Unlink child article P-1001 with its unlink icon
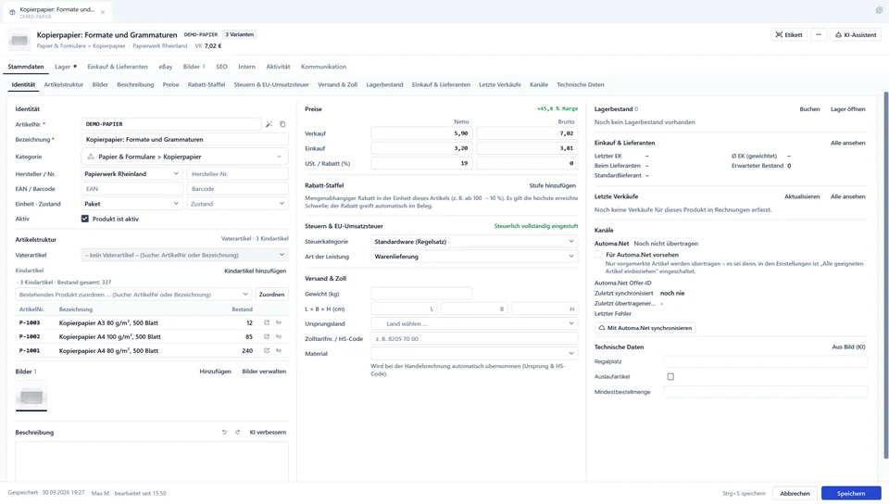This screenshot has height=504, width=889. (279, 350)
